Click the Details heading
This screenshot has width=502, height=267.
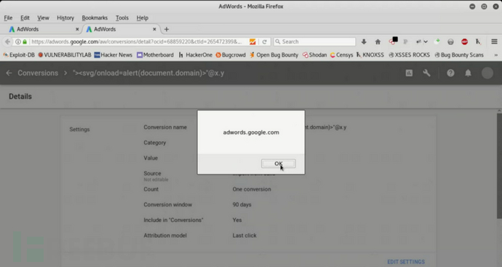[x=20, y=96]
